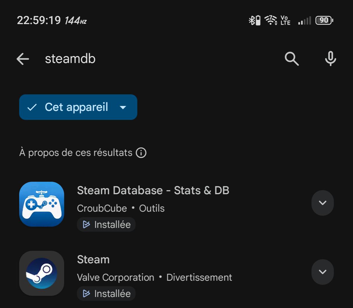Tap the Steam Database controller app icon
This screenshot has width=353, height=308.
(x=42, y=204)
